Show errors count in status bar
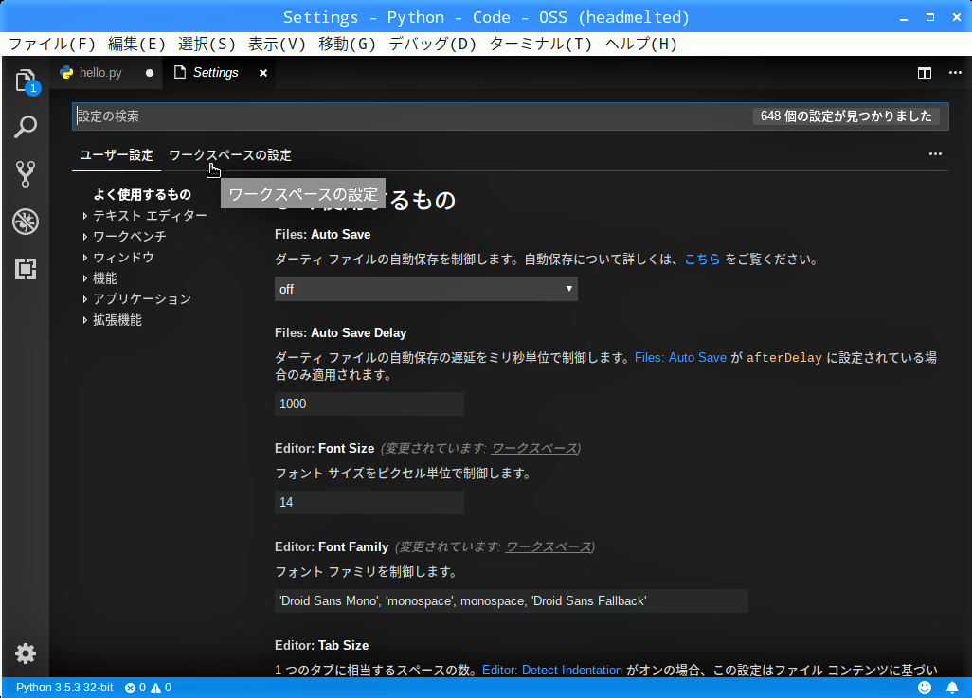Screen dimensions: 972x698 135,688
